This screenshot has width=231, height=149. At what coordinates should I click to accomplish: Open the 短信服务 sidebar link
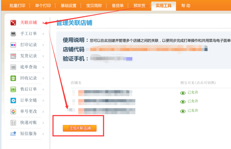click(29, 134)
